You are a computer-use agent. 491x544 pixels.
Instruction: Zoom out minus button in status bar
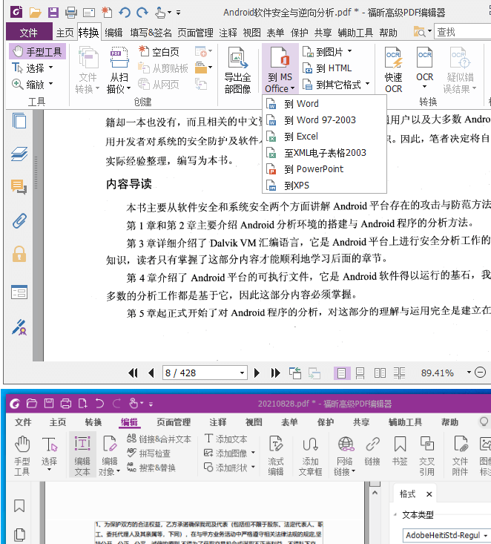[x=481, y=373]
